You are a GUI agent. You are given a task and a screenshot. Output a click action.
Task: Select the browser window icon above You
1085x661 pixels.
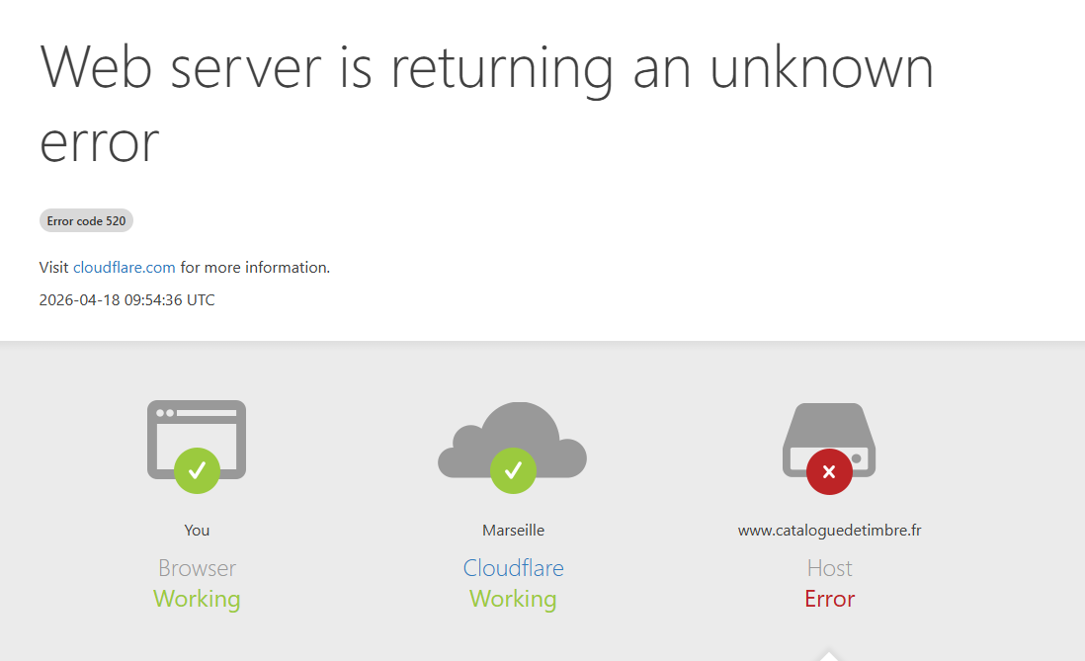coord(197,446)
